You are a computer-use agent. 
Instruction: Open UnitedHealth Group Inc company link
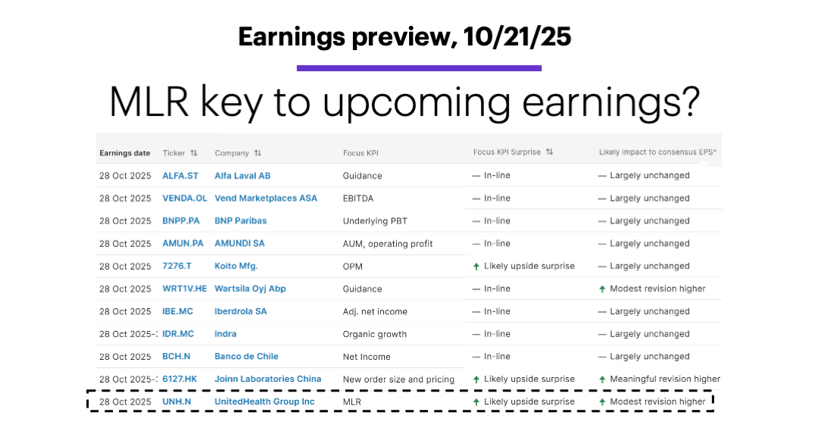pyautogui.click(x=264, y=402)
